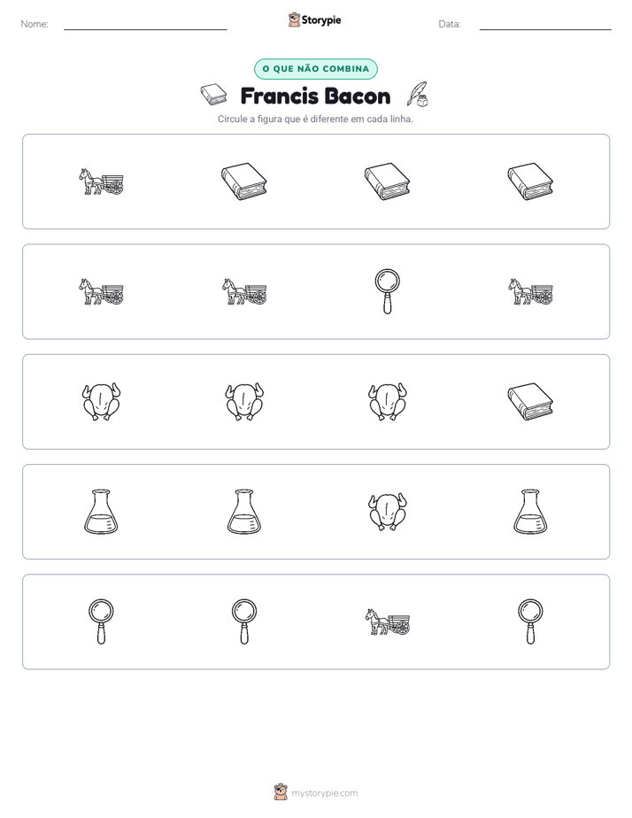Screen dimensions: 632x818
Task: Click the quill and ink icon by the title
Action: [x=417, y=95]
